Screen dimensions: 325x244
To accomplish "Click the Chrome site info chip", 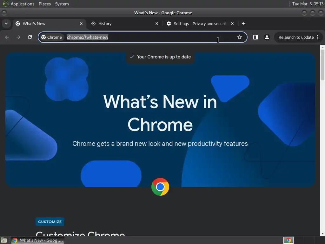I will point(52,37).
